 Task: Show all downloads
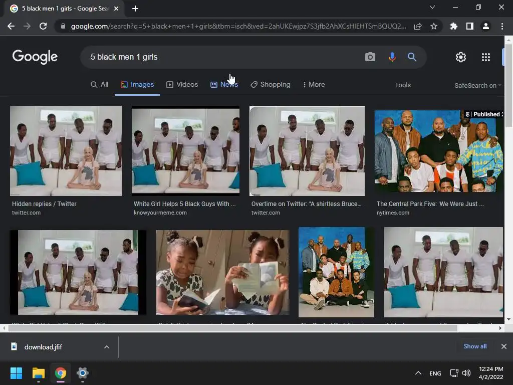click(475, 346)
